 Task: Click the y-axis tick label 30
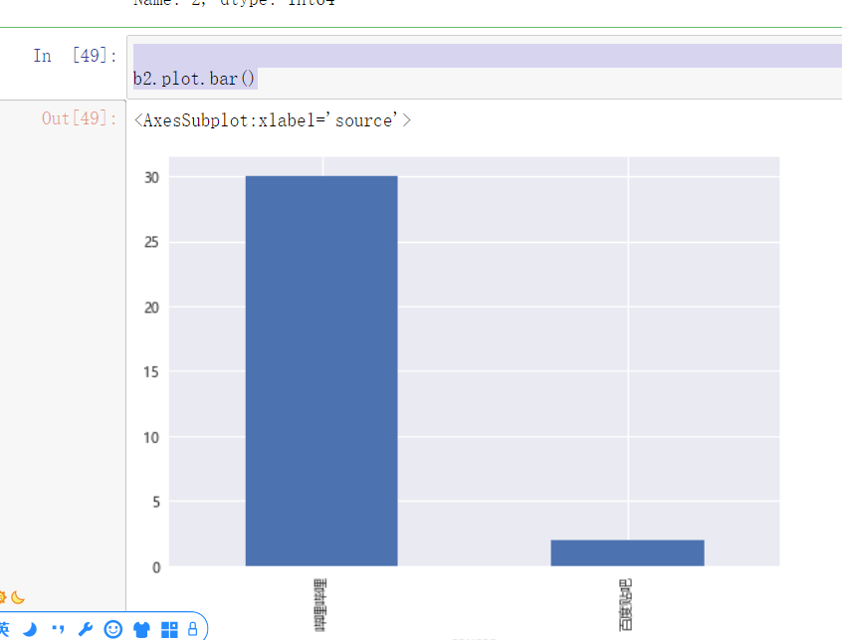pyautogui.click(x=152, y=178)
